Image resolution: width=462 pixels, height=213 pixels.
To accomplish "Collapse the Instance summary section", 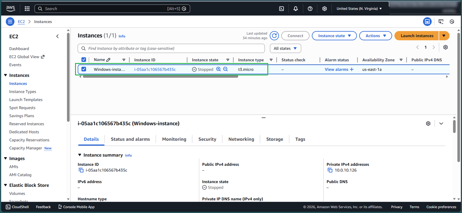I will click(80, 155).
